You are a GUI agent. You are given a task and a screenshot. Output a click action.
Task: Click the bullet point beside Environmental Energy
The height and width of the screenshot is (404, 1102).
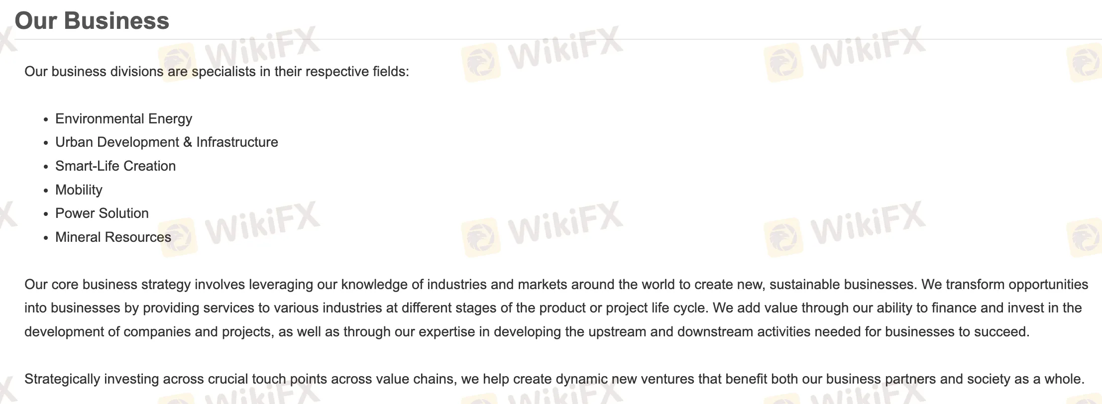[46, 120]
